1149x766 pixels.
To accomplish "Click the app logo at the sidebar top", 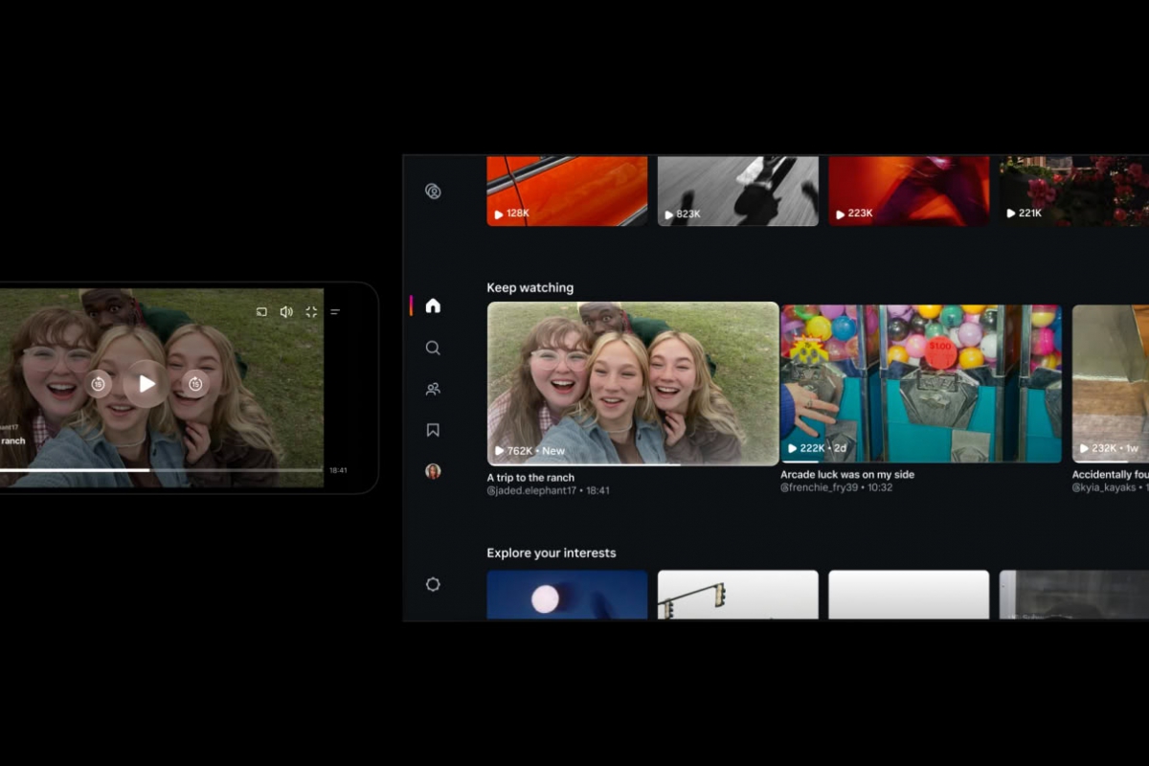I will tap(433, 191).
